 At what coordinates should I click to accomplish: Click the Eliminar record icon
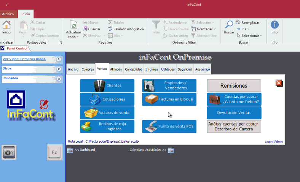click(85, 36)
